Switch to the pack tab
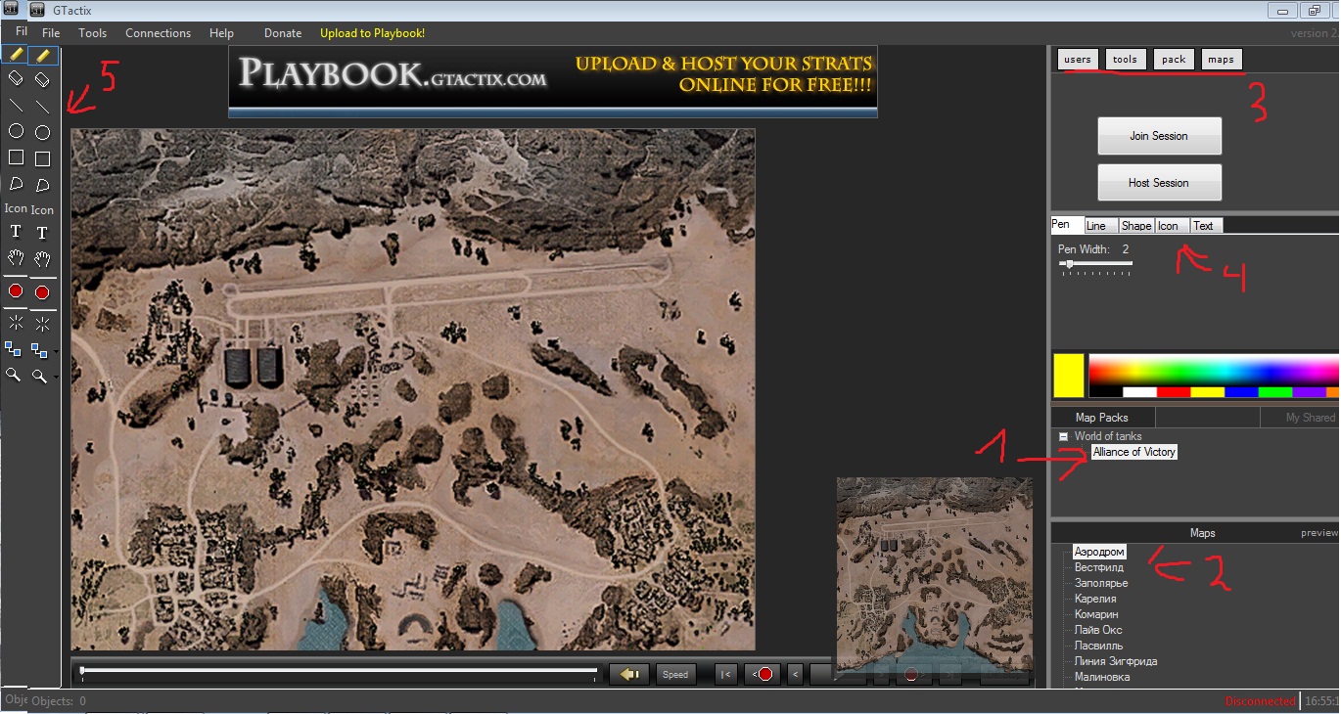This screenshot has width=1341, height=714. (1174, 60)
